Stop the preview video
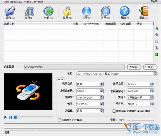This screenshot has width=161, height=136. pos(15,117)
